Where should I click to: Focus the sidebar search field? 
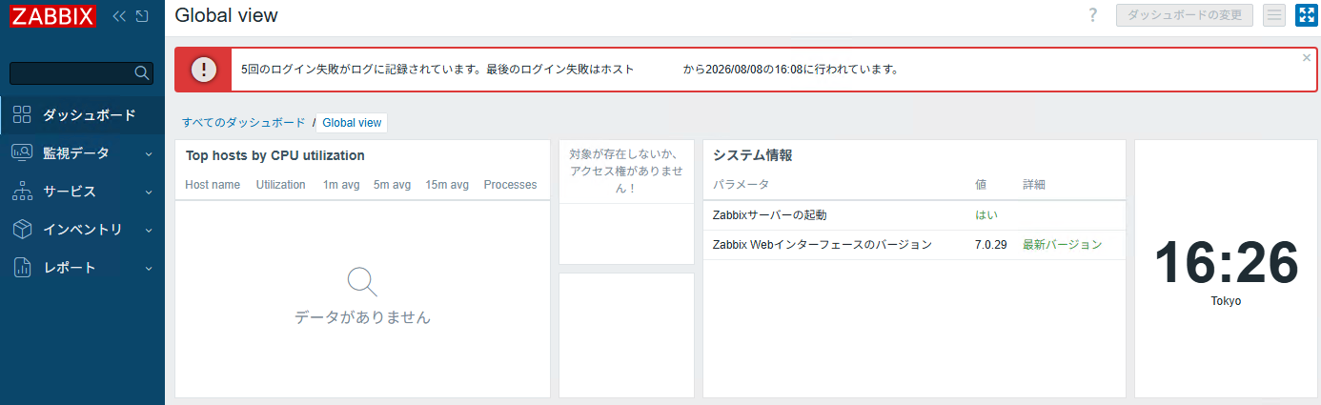tap(81, 73)
